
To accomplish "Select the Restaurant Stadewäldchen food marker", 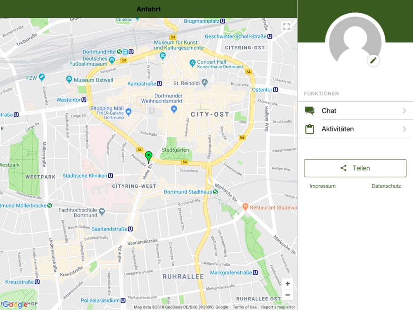I will point(245,207).
